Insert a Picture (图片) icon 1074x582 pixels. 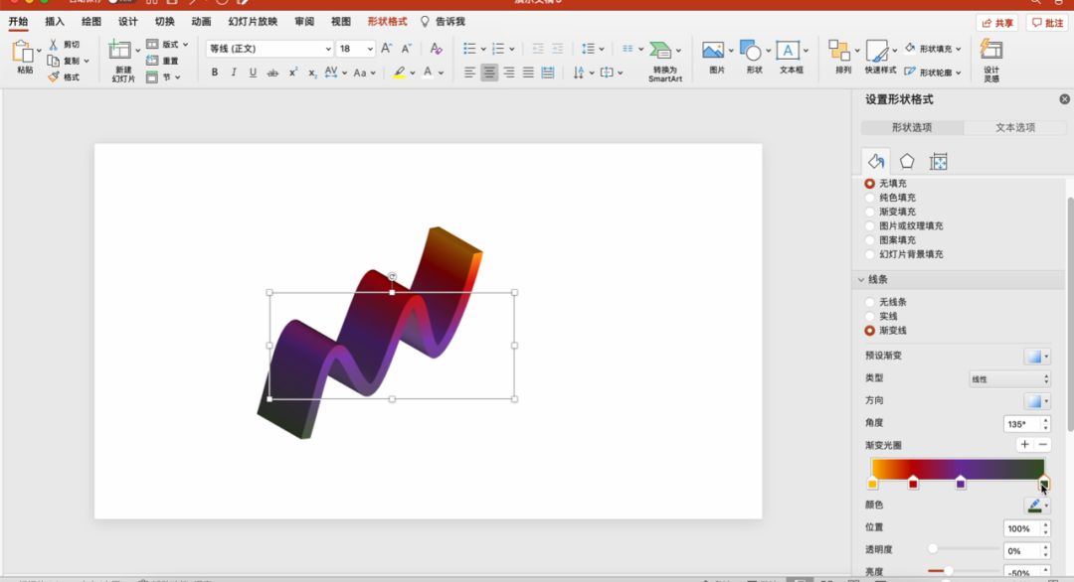tap(712, 50)
